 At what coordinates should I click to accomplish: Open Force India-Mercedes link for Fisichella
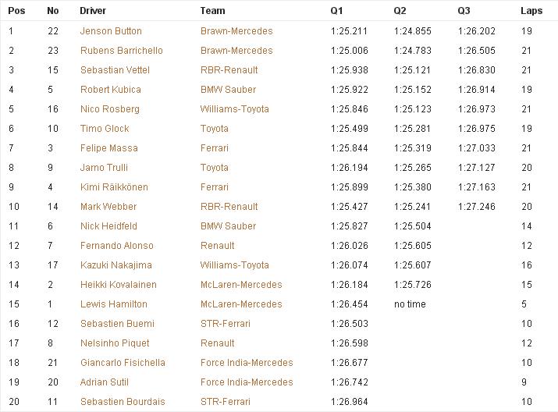(247, 363)
